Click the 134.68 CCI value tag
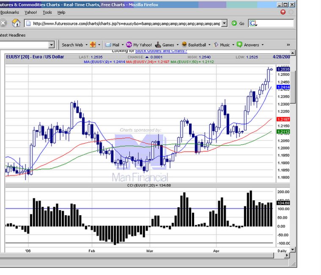 point(283,203)
